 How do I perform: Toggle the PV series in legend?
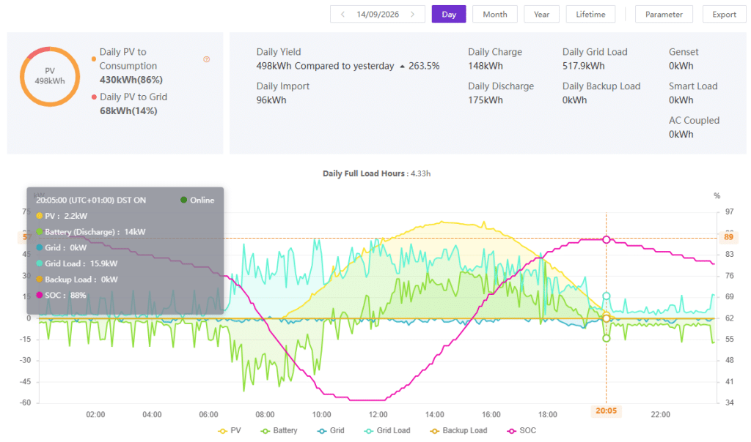point(230,430)
